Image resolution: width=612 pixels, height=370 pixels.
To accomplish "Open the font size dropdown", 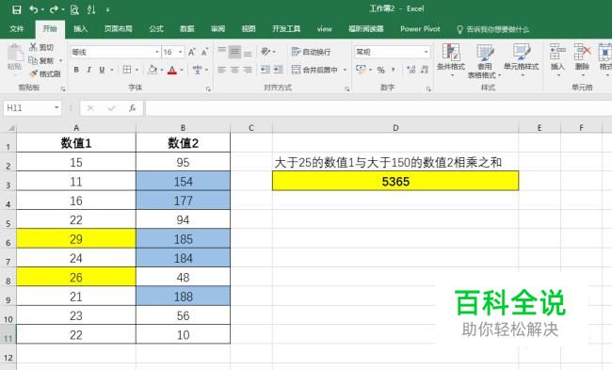I will [x=181, y=52].
